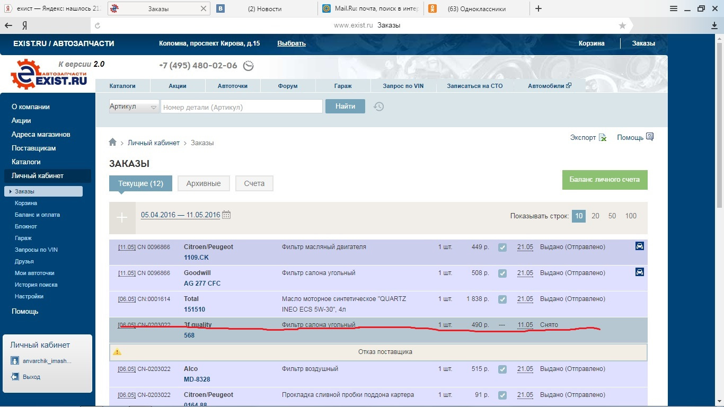The width and height of the screenshot is (724, 407).
Task: Click the Yandex Я button in toolbar
Action: [x=24, y=25]
